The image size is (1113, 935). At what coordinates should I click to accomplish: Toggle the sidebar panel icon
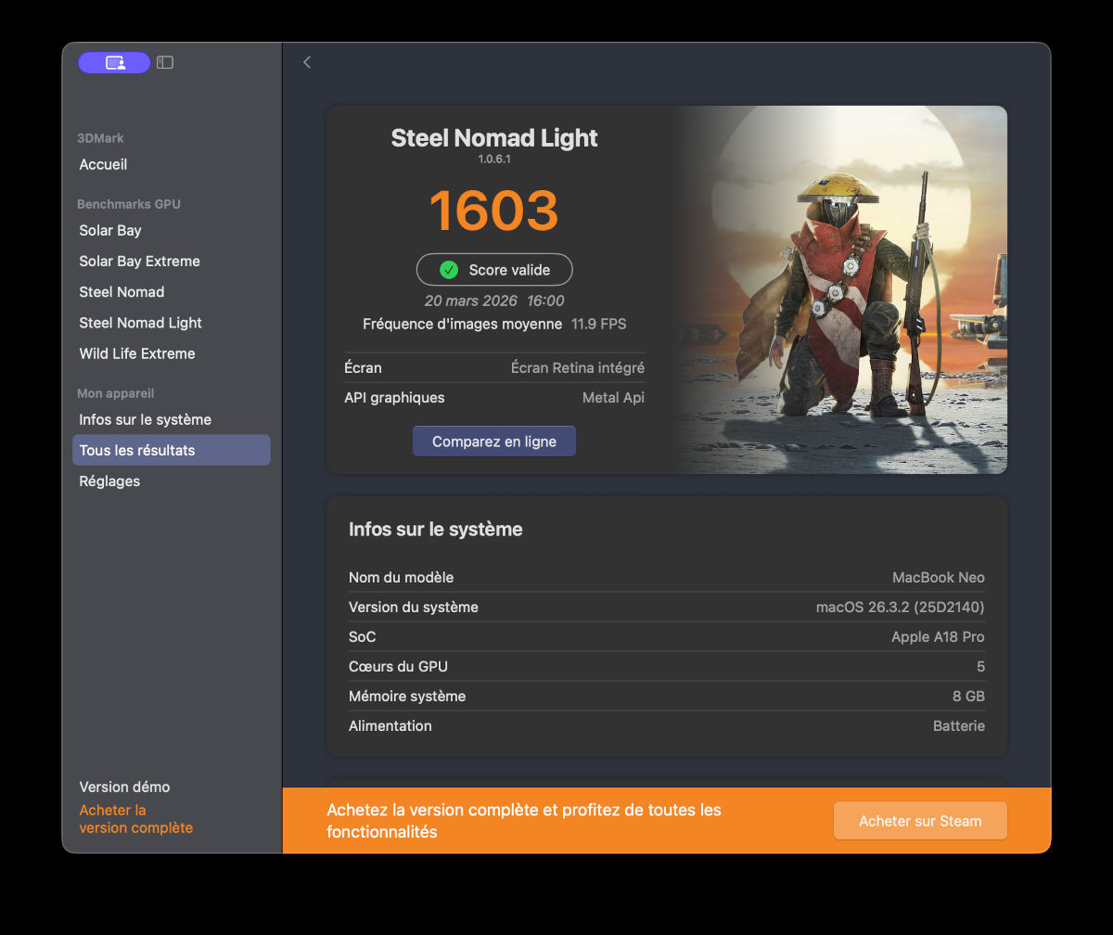pyautogui.click(x=165, y=62)
